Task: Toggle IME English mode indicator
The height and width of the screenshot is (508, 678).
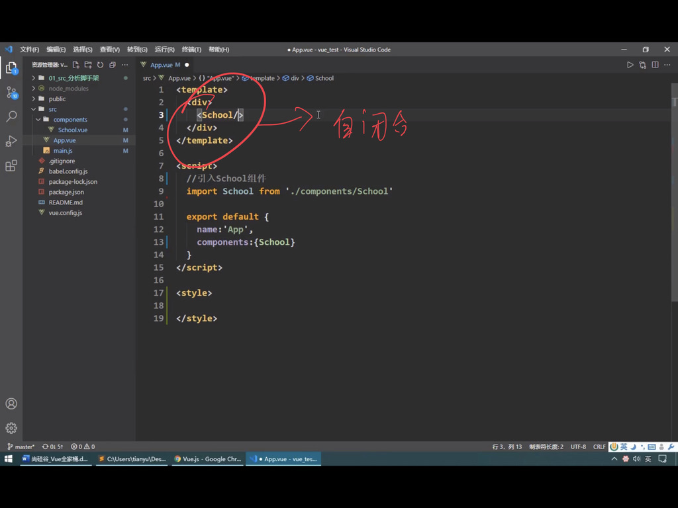Action: 624,446
